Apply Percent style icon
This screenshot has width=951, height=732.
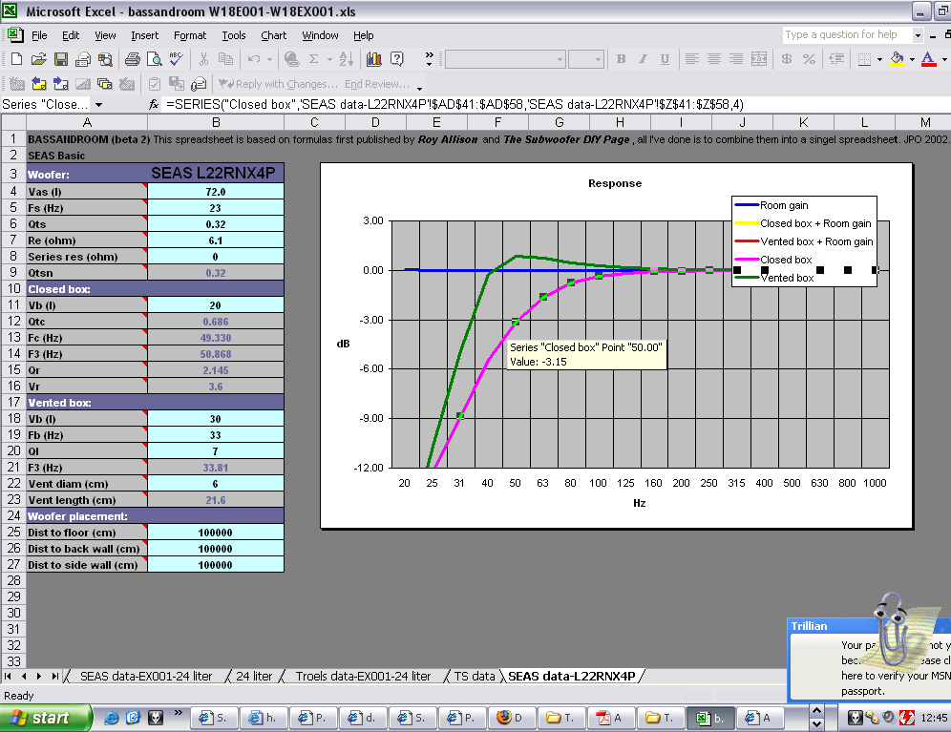coord(809,59)
